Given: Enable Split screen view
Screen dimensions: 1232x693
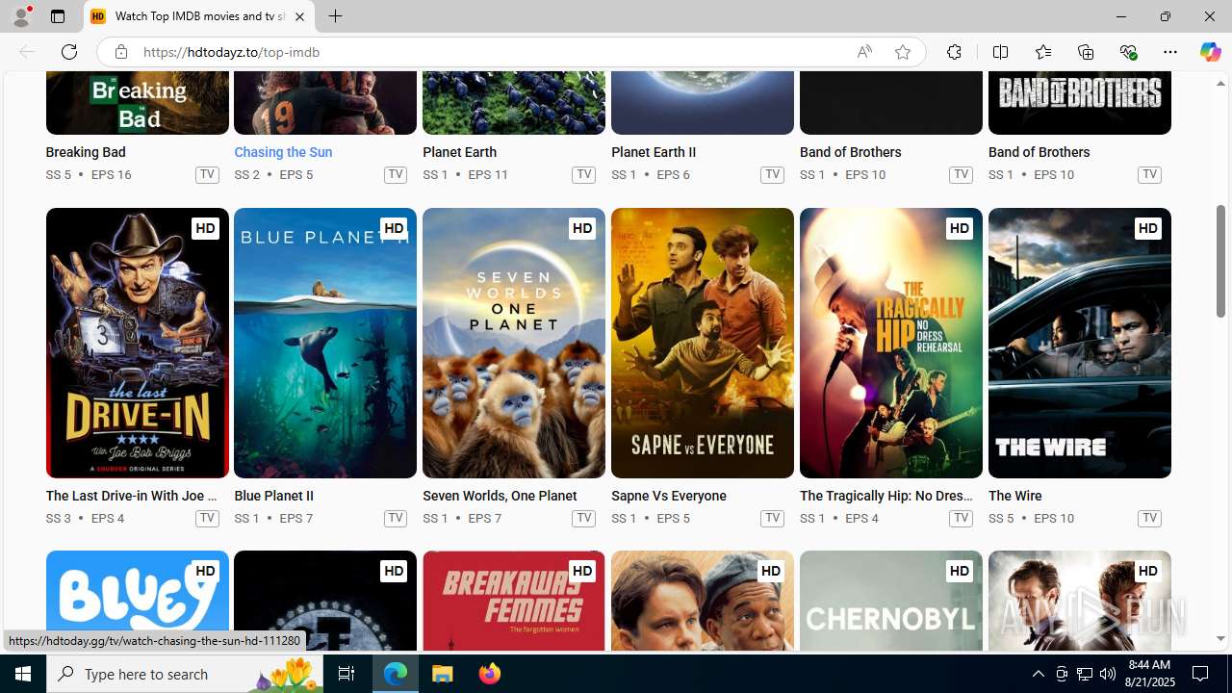Looking at the screenshot, I should [1000, 52].
